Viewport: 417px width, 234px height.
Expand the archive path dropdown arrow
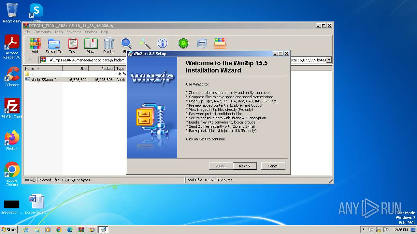(x=329, y=60)
